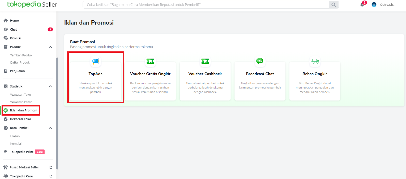Screen dimensions: 406x179
Task: Focus the top search input field
Action: tap(206, 5)
